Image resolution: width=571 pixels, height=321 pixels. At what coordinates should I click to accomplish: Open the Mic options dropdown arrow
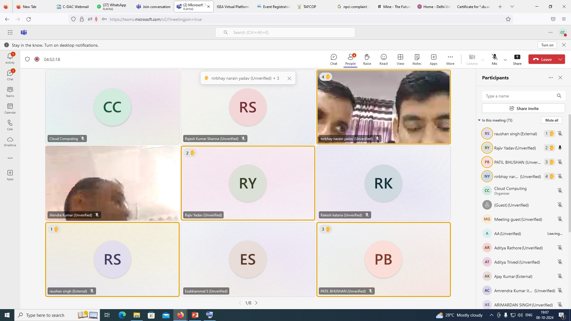tap(505, 60)
